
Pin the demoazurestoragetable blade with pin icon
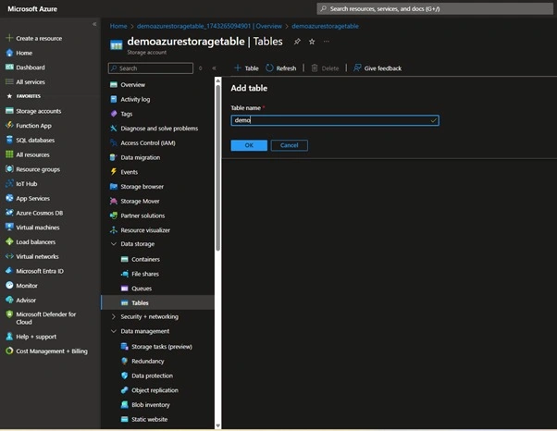tap(297, 42)
